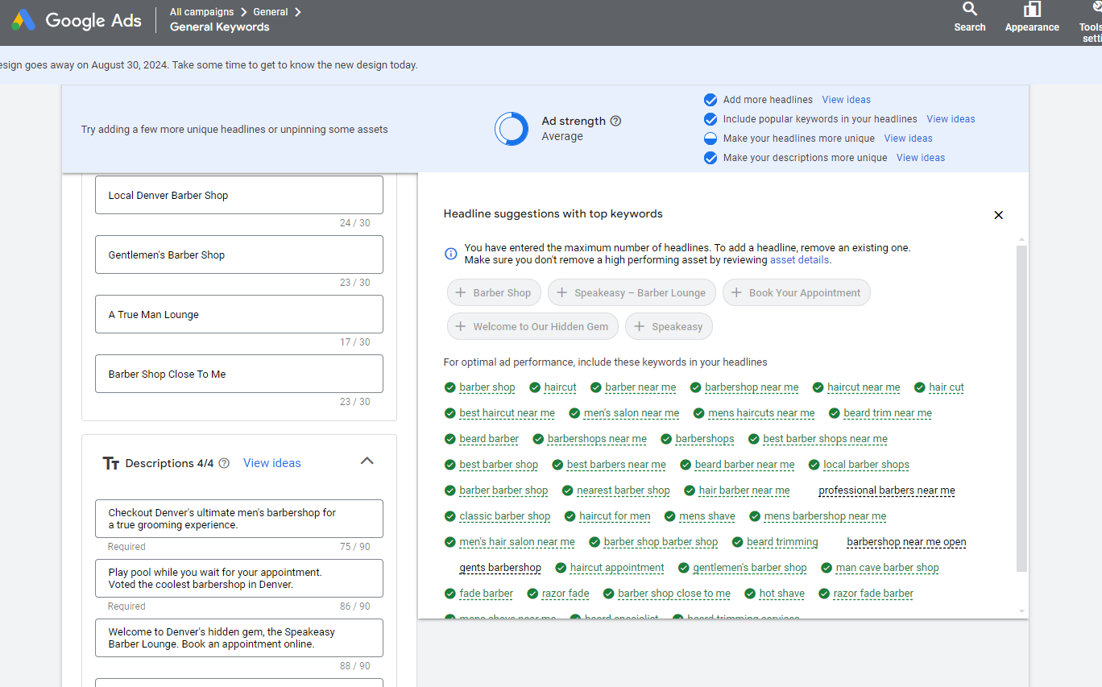Click View ideas for Add more headlines
This screenshot has width=1102, height=687.
(846, 100)
